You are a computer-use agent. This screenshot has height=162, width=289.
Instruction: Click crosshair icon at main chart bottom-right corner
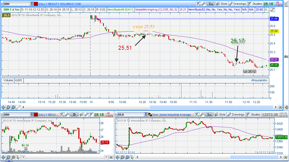(x=286, y=107)
